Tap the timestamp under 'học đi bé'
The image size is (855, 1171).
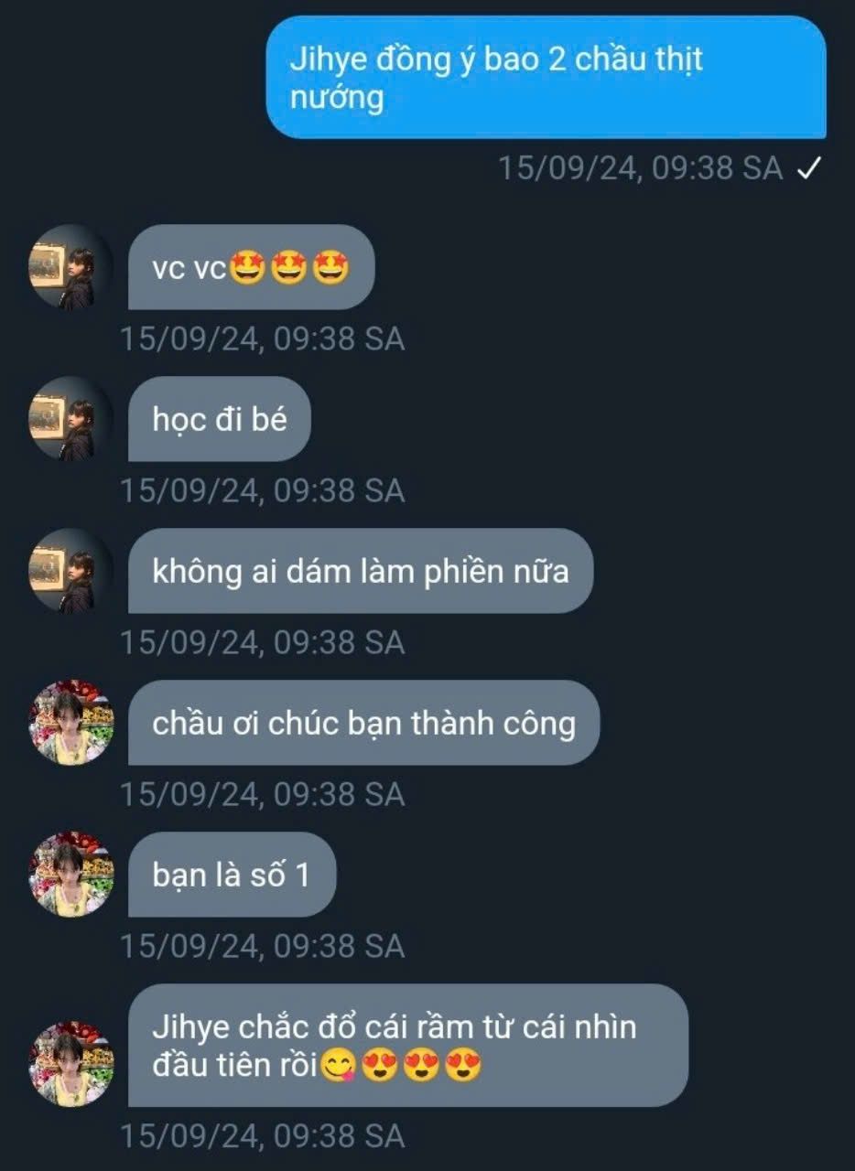pos(263,491)
